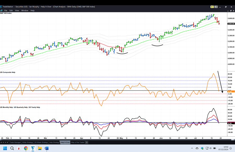Click the 25.00 Composite Help axis label
Image resolution: width=235 pixels, height=152 pixels.
pos(230,74)
